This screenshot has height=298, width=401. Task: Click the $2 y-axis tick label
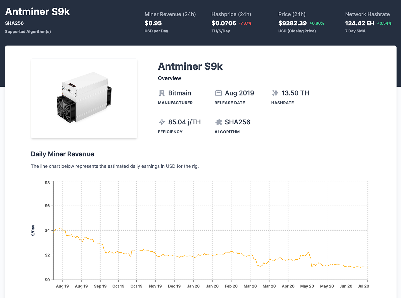(47, 255)
